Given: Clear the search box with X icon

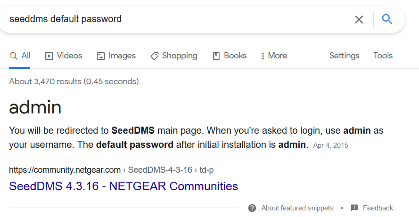Looking at the screenshot, I should click(359, 19).
